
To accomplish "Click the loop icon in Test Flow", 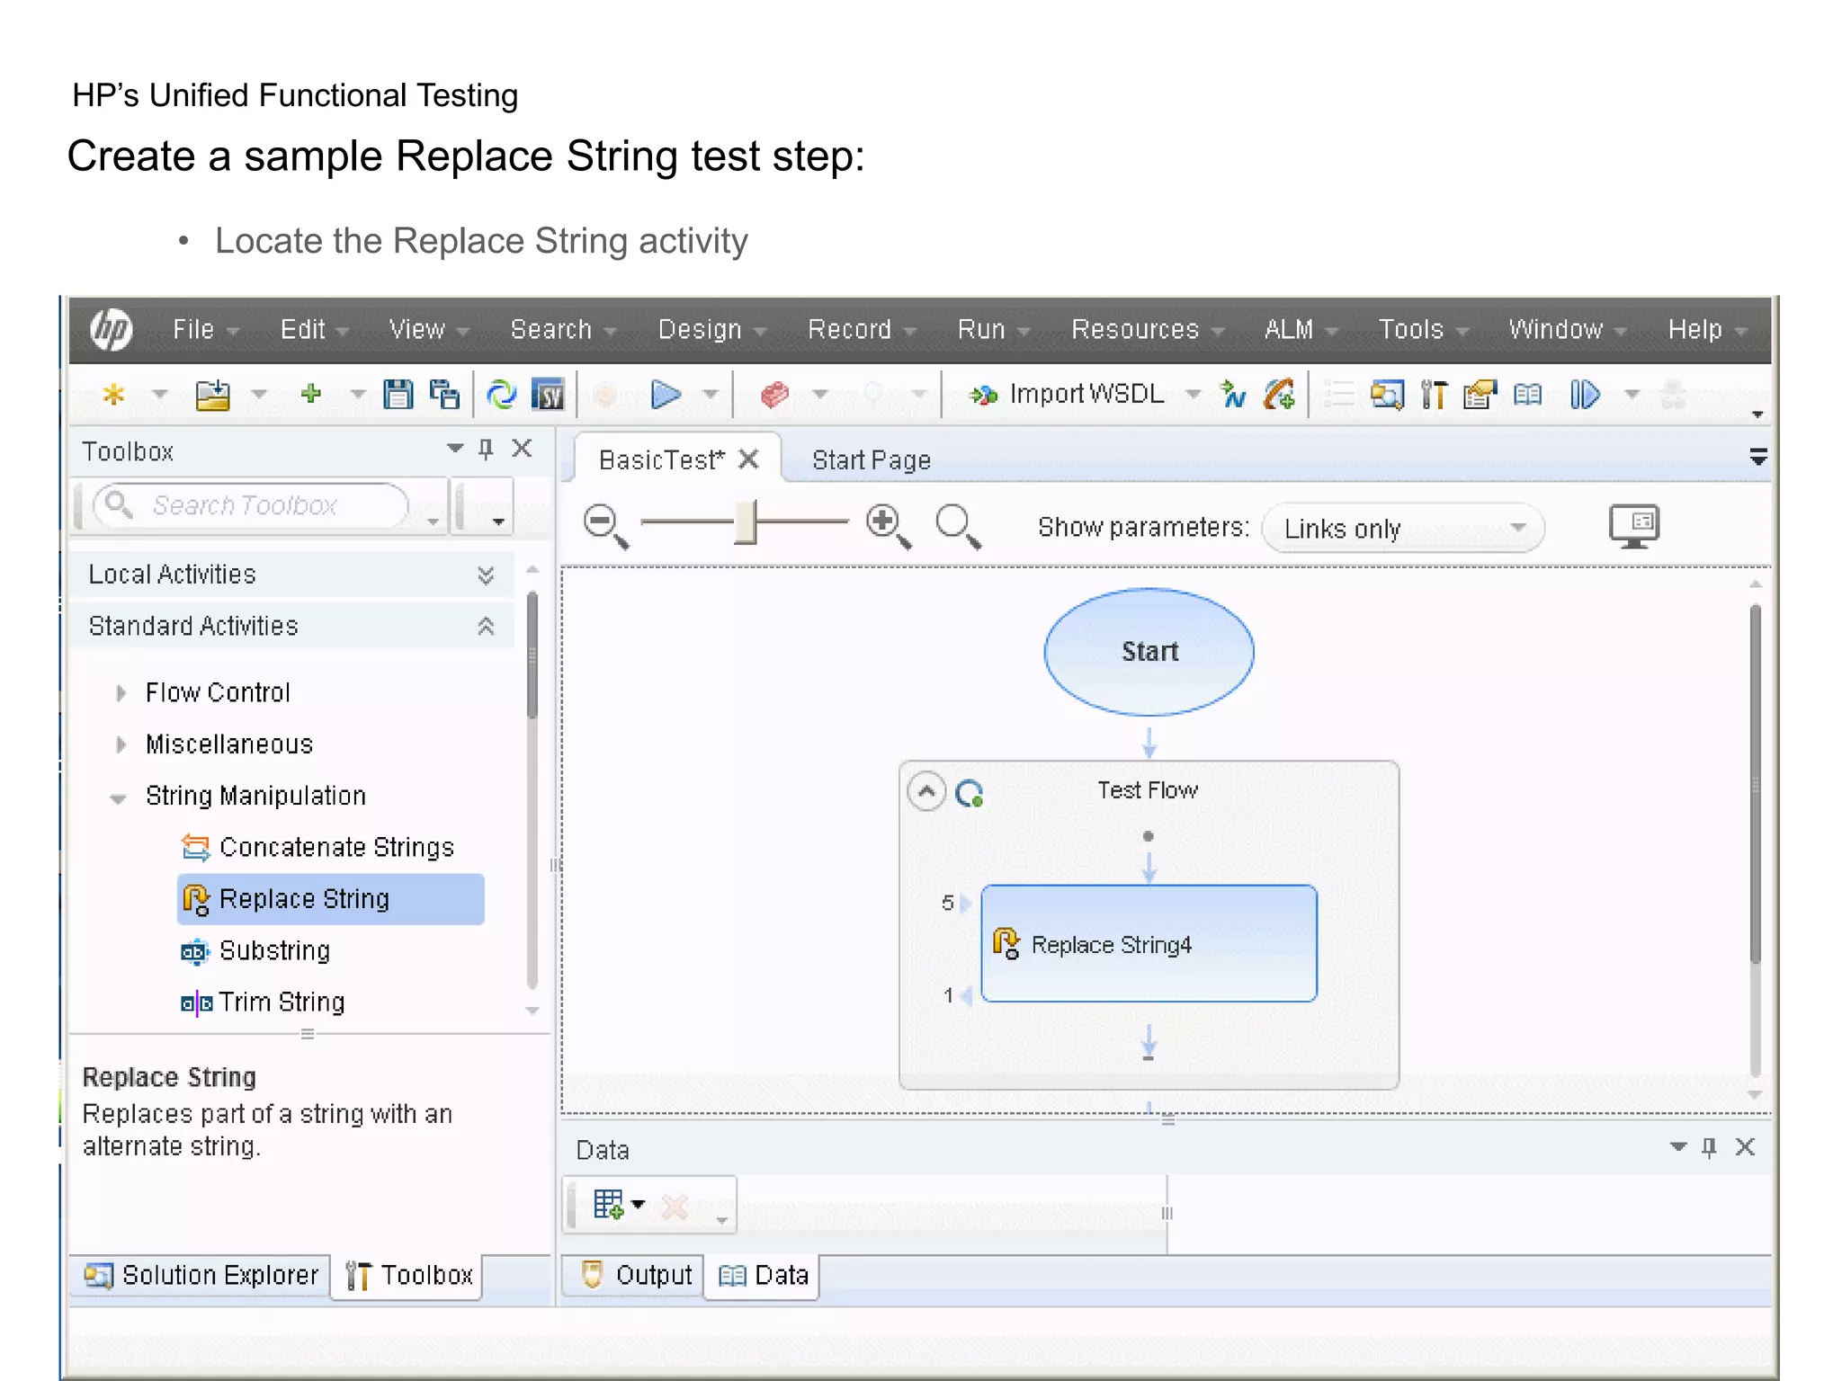I will pyautogui.click(x=970, y=793).
